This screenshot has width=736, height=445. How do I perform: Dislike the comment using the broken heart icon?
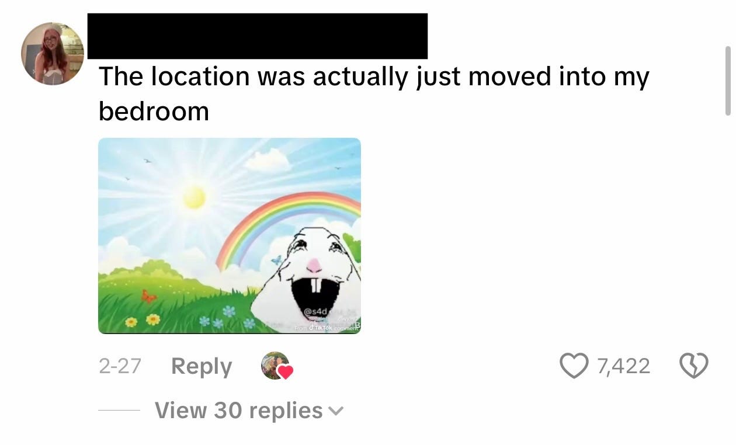(x=694, y=366)
